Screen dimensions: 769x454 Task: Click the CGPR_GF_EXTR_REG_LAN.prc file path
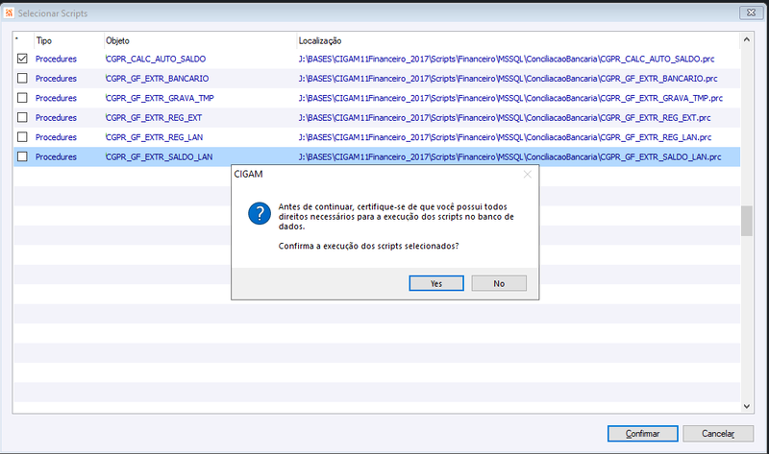(505, 137)
